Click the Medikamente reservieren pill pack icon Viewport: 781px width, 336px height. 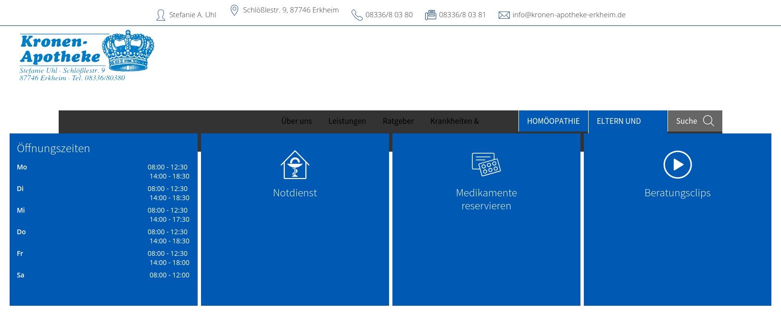point(486,165)
